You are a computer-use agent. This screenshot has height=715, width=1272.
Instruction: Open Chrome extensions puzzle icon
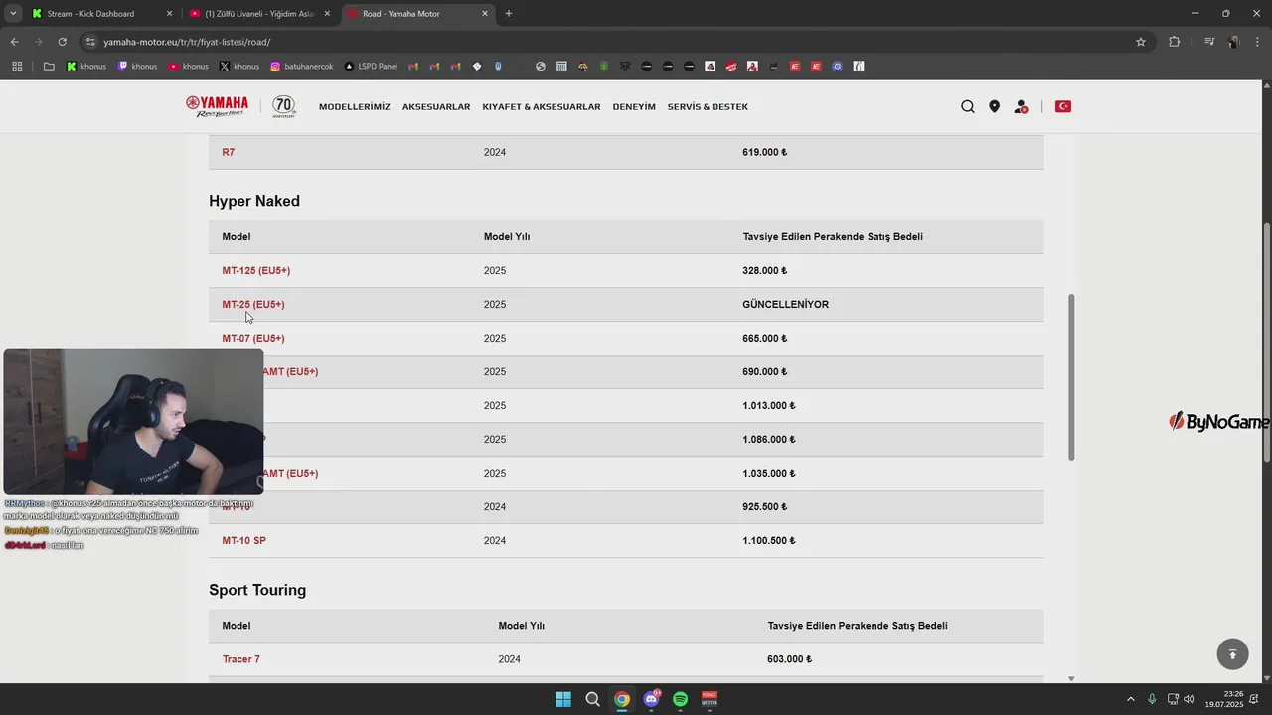[1175, 42]
